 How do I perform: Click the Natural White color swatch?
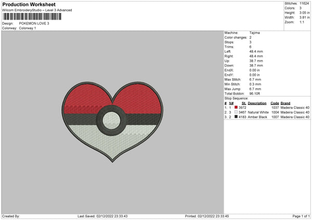coord(236,112)
